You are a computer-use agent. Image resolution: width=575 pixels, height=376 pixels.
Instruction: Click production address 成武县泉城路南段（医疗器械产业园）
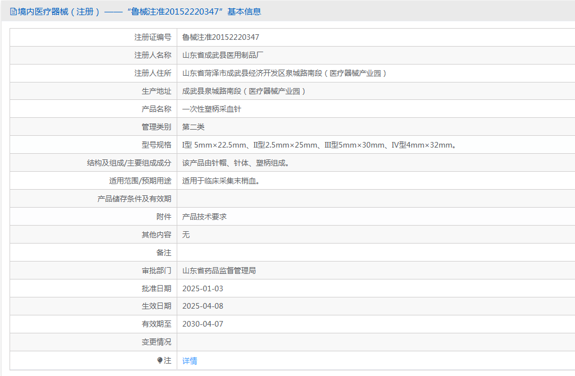[x=244, y=91]
